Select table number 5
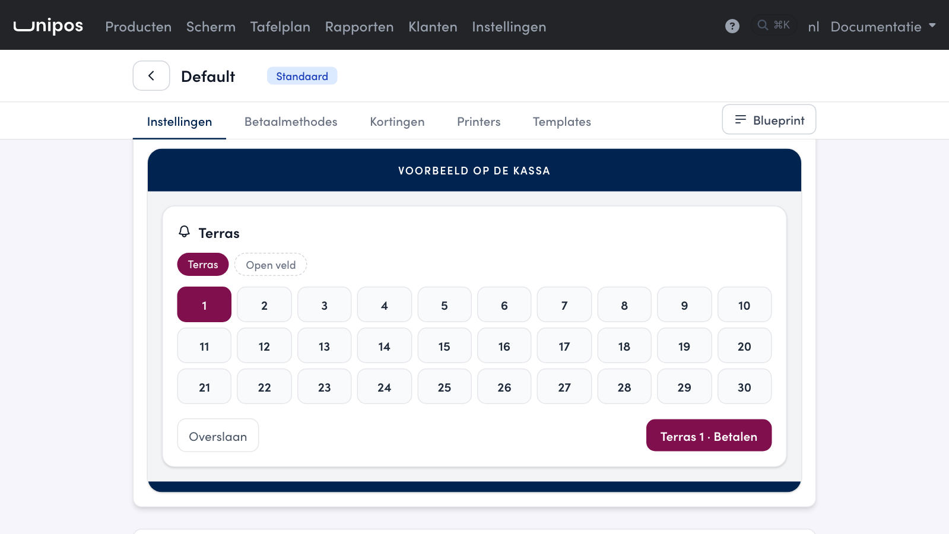The width and height of the screenshot is (949, 534). 444,305
